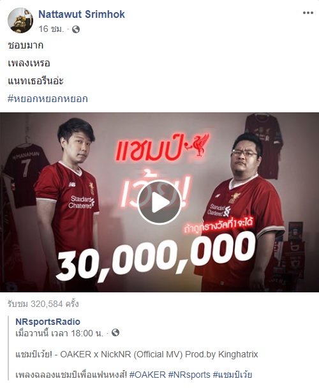Open the #แชมป์เว้ย hashtag

coord(232,375)
